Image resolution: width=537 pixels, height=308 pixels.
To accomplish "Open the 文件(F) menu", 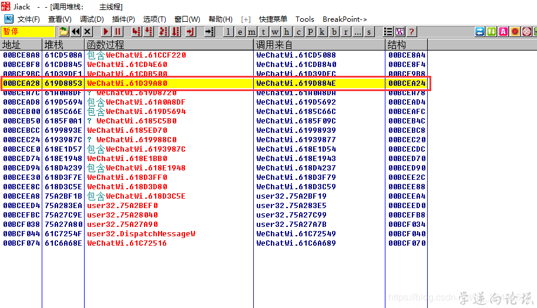I will [29, 19].
